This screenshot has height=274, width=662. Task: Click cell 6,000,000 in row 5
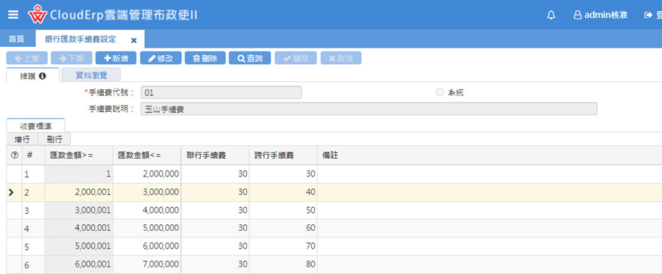click(x=147, y=246)
